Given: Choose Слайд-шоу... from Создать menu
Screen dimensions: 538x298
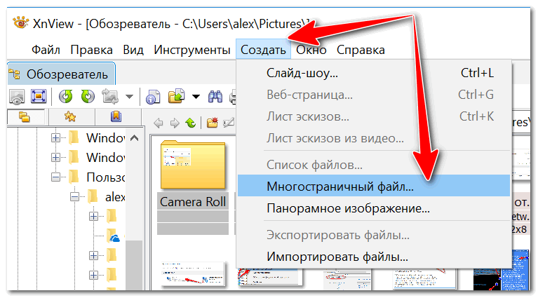Looking at the screenshot, I should click(x=374, y=73).
